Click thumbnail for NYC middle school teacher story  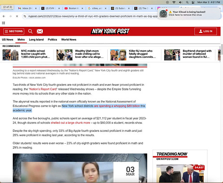click(x=10, y=55)
